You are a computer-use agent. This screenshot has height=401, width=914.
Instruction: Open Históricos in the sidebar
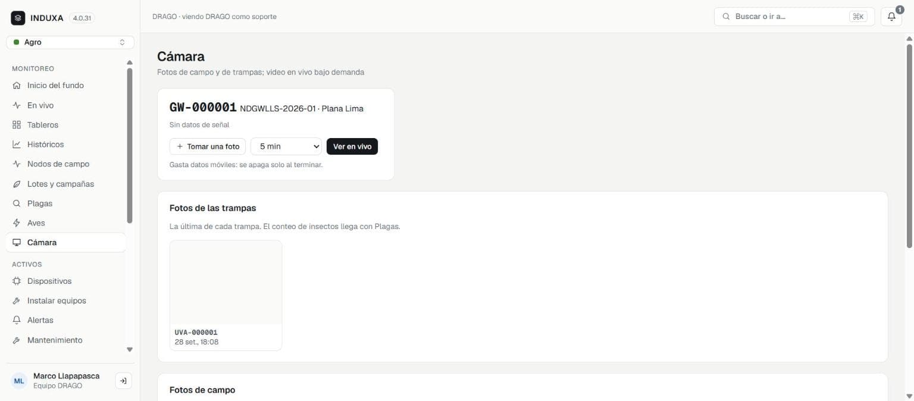(x=65, y=145)
